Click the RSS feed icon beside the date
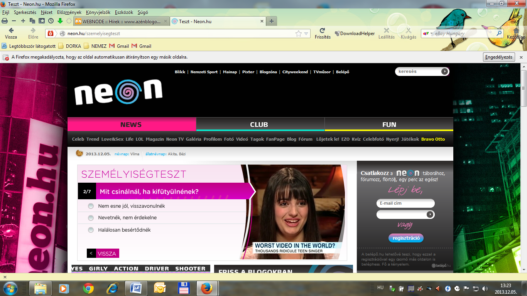527x296 pixels. pos(80,153)
